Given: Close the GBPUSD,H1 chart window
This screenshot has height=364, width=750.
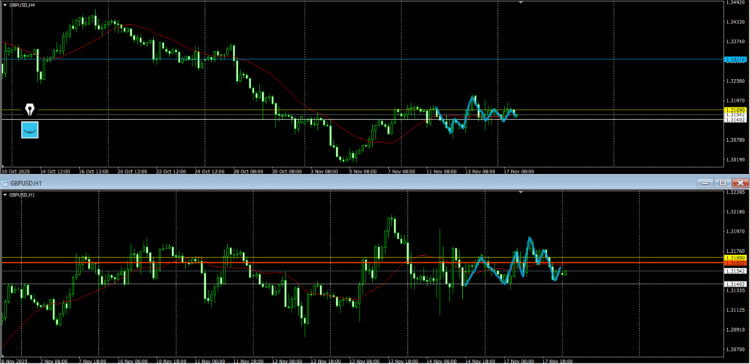Looking at the screenshot, I should click(x=740, y=182).
